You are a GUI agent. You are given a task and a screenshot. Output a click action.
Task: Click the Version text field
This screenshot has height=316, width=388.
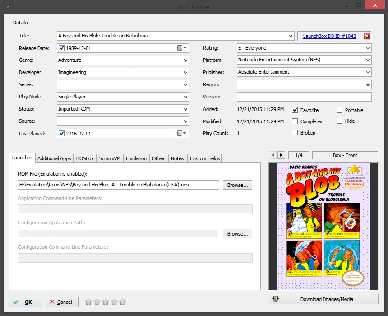click(304, 97)
